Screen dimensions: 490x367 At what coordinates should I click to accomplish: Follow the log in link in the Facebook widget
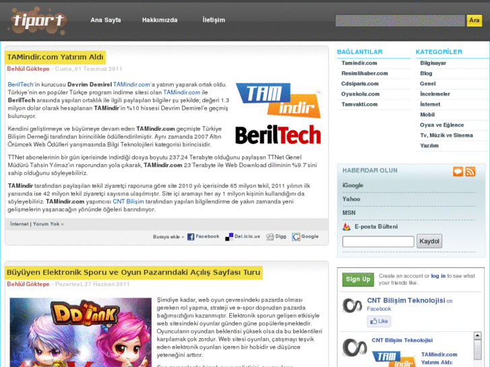(438, 276)
